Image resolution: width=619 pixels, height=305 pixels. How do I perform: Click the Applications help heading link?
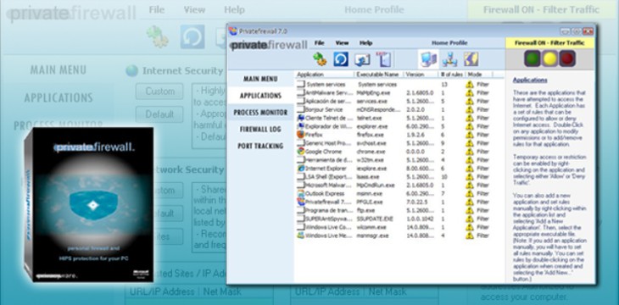[530, 80]
